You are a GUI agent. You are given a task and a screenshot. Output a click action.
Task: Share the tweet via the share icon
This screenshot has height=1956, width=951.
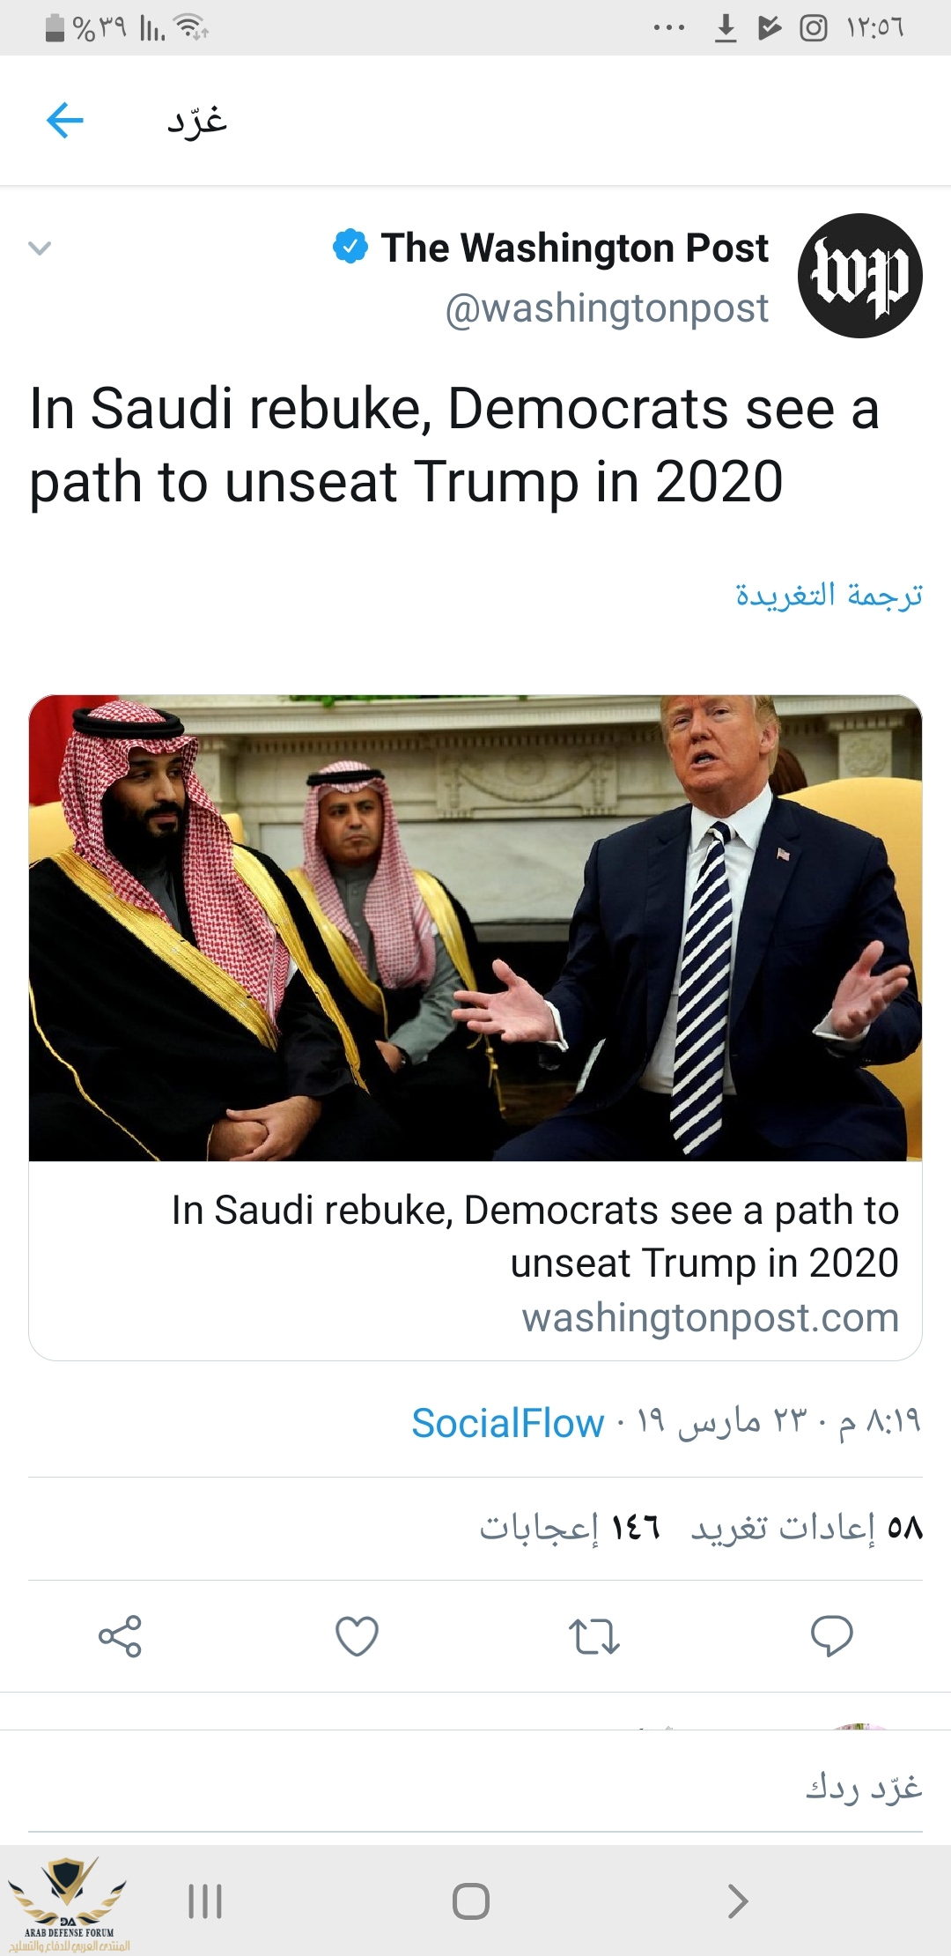[x=120, y=1636]
